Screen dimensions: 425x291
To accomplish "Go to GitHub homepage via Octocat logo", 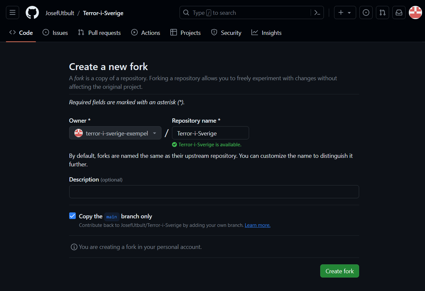I will (32, 12).
